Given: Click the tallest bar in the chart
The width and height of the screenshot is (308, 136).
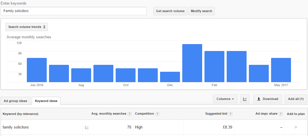Looking at the screenshot, I should point(192,63).
